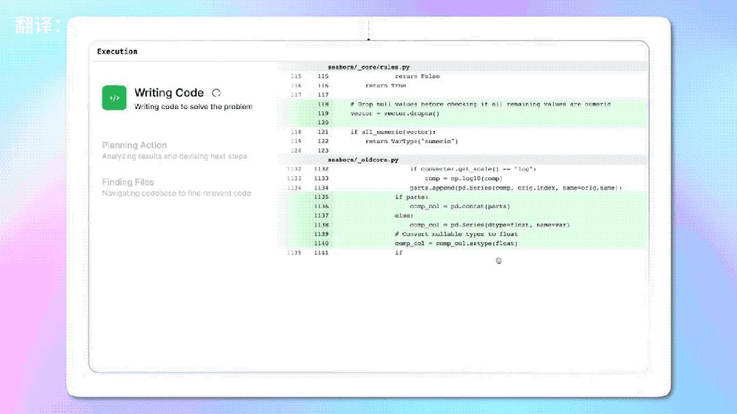Click the 'return False' line 115
The width and height of the screenshot is (737, 414).
[x=417, y=76]
